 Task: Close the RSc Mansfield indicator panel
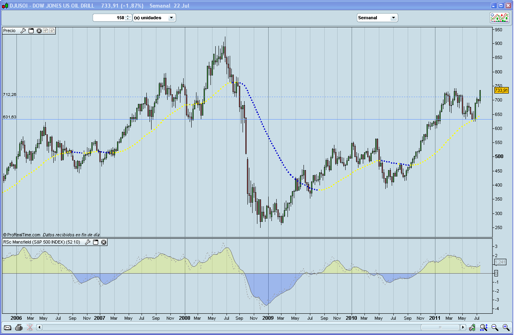(x=103, y=242)
